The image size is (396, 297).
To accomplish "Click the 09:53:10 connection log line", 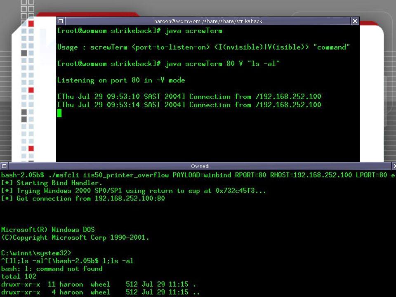I will coord(189,97).
